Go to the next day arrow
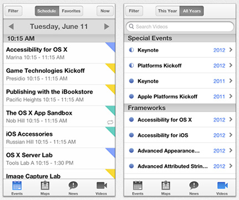This screenshot has height=200, width=239. coord(107,27)
